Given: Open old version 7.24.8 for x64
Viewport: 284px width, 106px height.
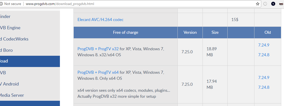Looking at the screenshot, I should [x=264, y=87].
